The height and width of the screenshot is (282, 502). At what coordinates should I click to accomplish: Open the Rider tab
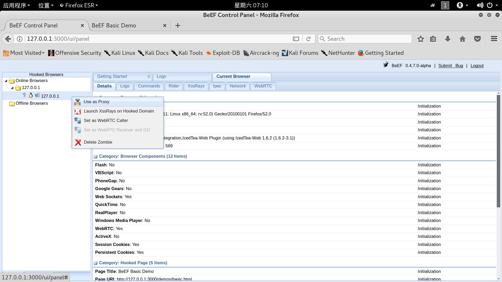click(174, 86)
